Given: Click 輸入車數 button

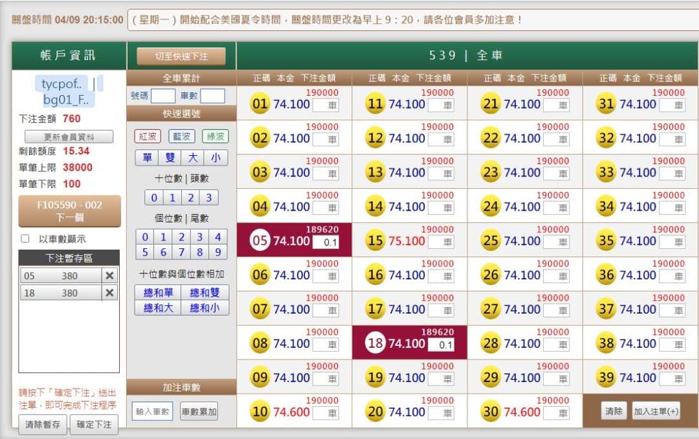Looking at the screenshot, I should click(x=153, y=411).
